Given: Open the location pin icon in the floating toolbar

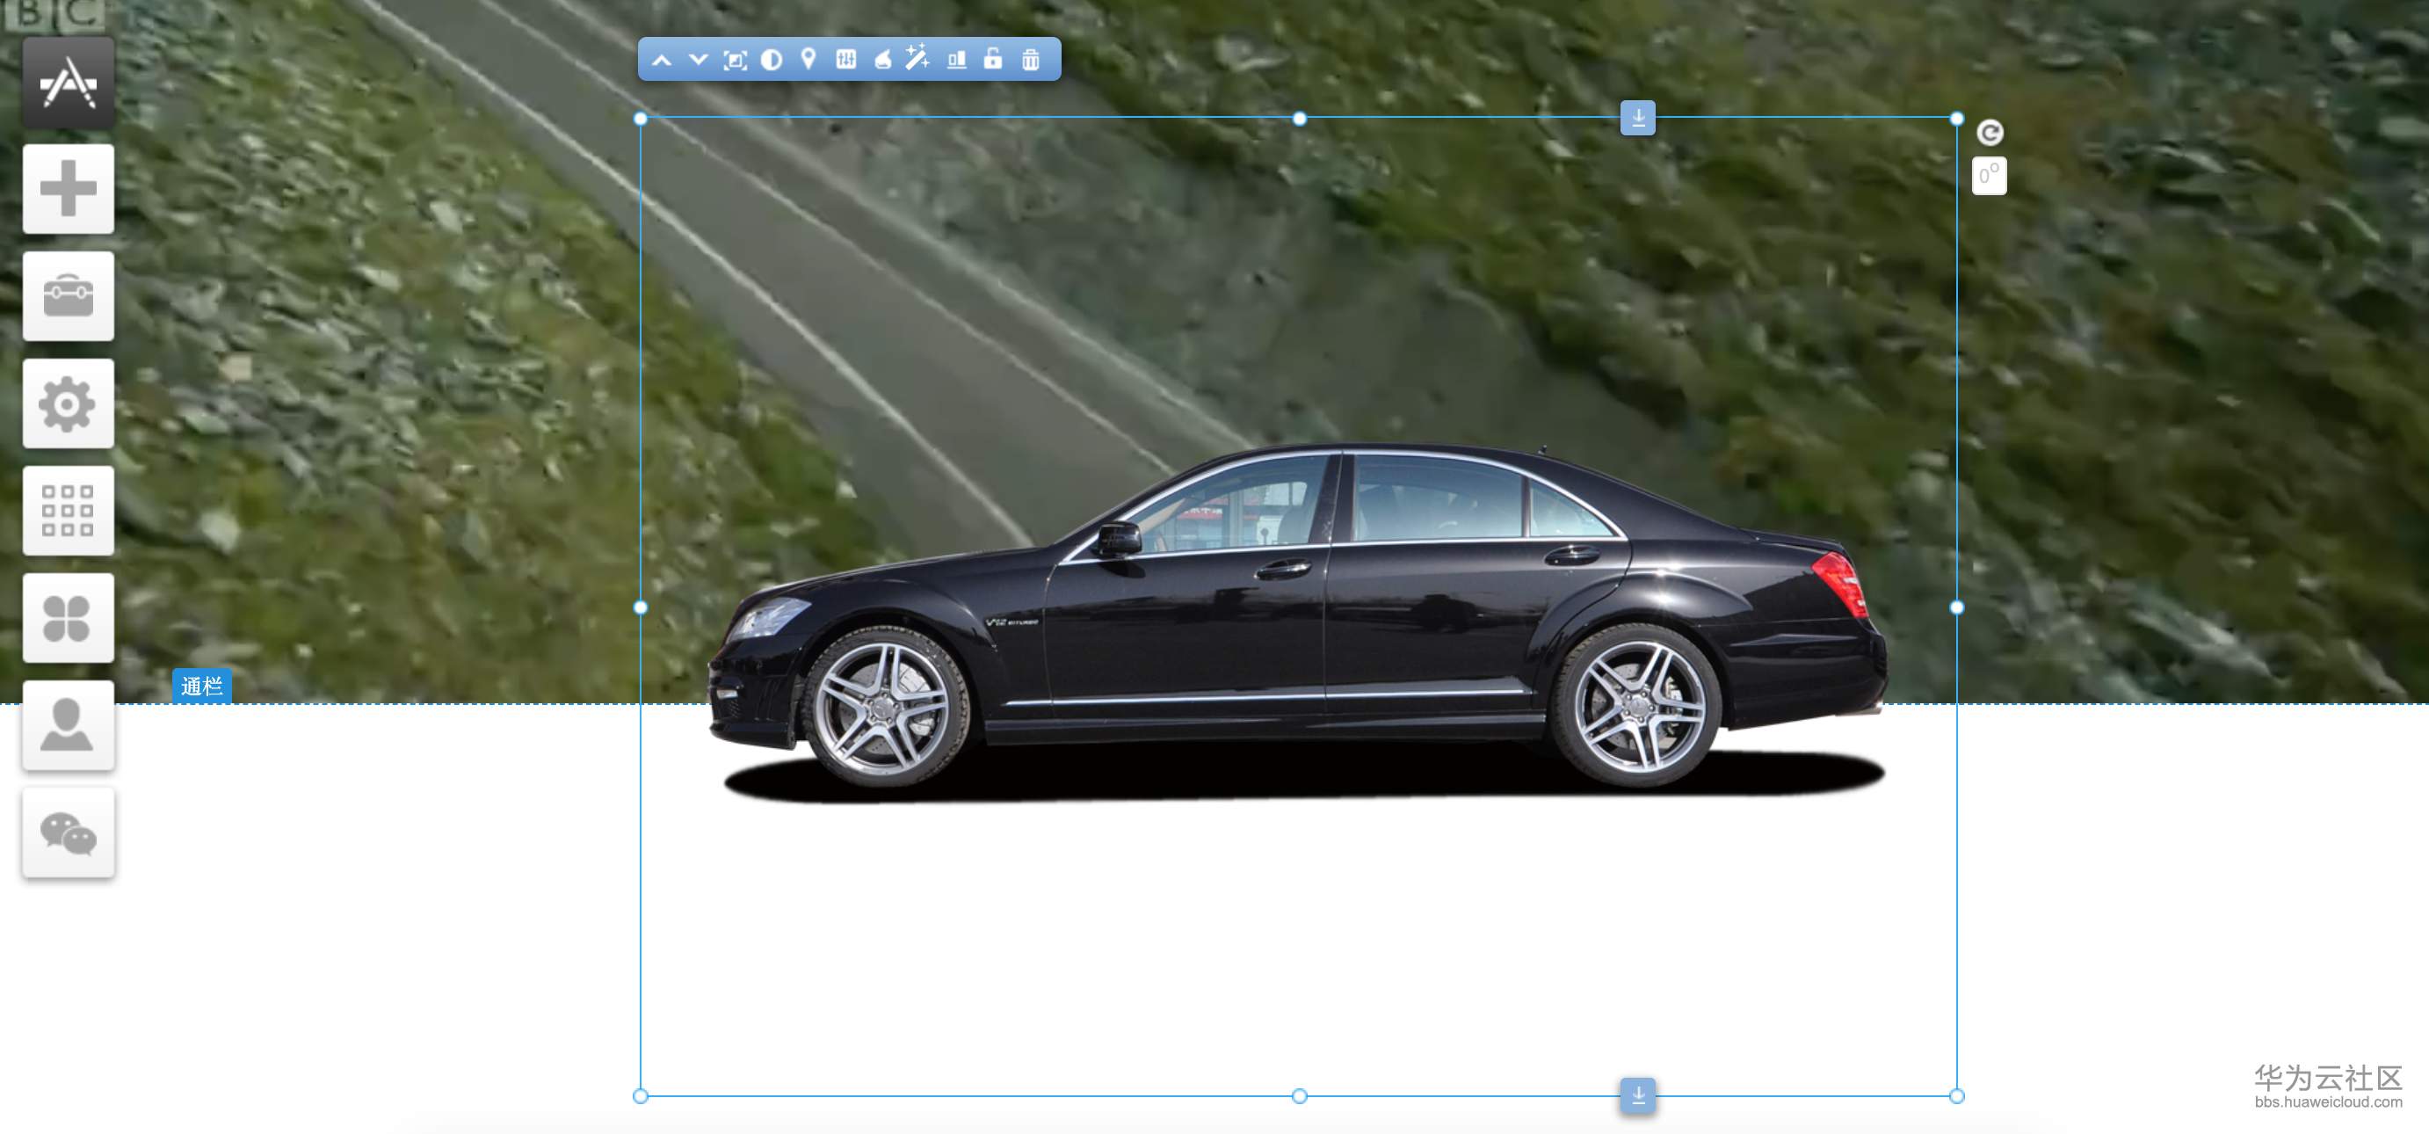Looking at the screenshot, I should click(808, 60).
